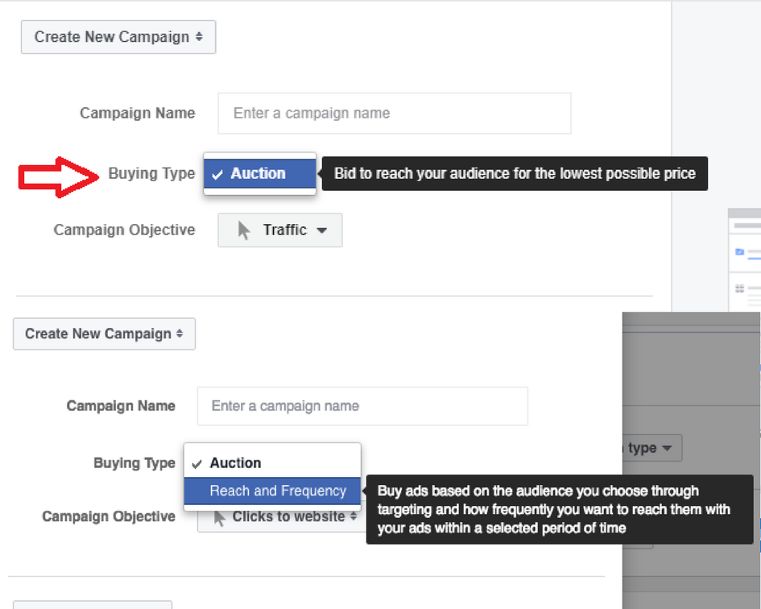Click the up-down arrows on the upper Create New Campaign
This screenshot has width=761, height=609.
click(199, 37)
